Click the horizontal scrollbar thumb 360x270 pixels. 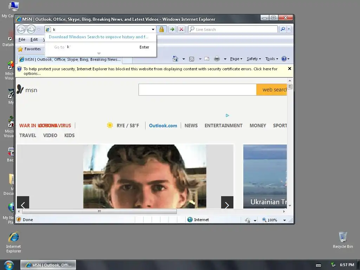pos(99,211)
